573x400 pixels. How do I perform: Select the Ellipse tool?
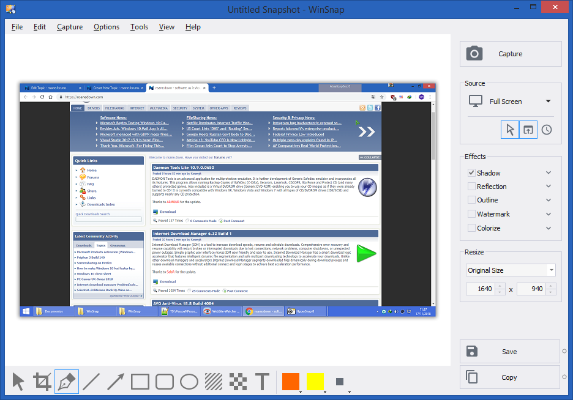tap(189, 382)
